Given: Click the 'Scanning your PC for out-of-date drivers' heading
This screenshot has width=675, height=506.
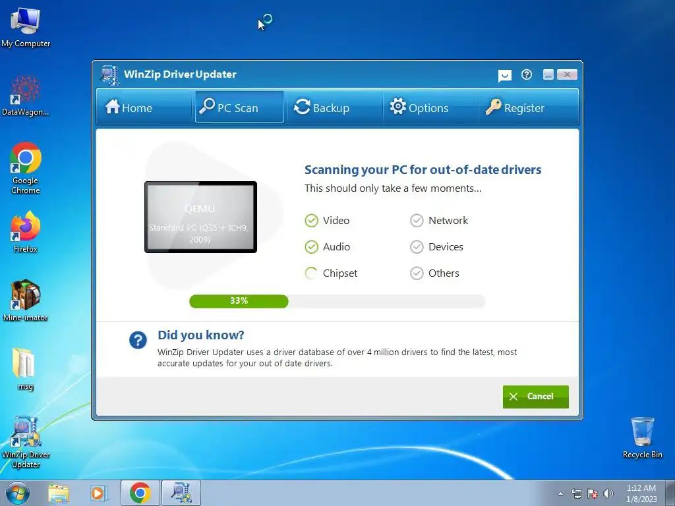Looking at the screenshot, I should click(423, 169).
